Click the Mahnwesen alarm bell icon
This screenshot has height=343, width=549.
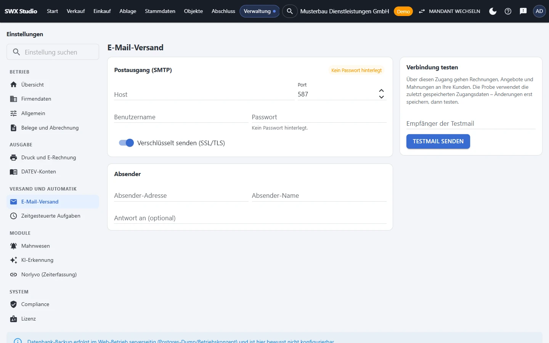(x=14, y=246)
